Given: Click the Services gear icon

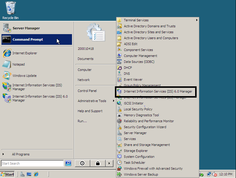Looking at the screenshot, I should (119, 139).
